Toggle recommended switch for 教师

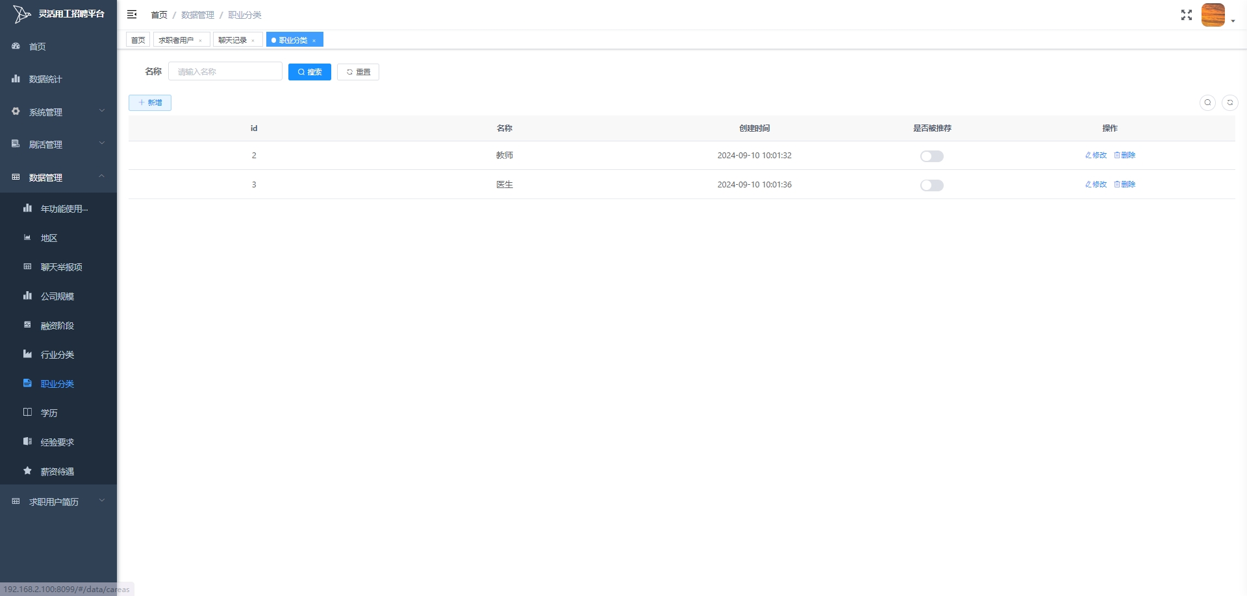click(931, 156)
